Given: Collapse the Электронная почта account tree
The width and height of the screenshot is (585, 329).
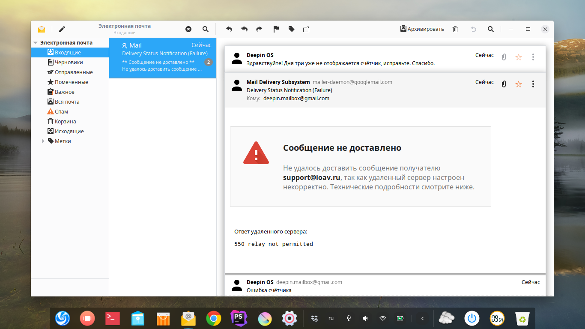Looking at the screenshot, I should pyautogui.click(x=35, y=43).
